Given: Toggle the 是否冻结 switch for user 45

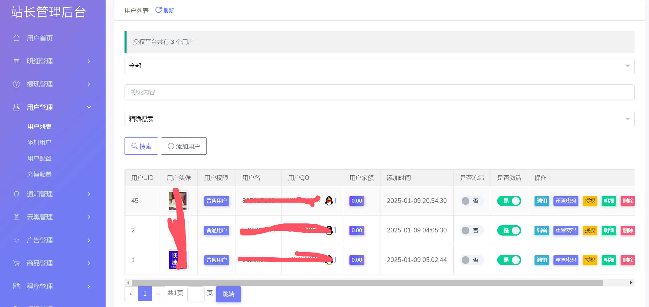Looking at the screenshot, I should tap(471, 201).
